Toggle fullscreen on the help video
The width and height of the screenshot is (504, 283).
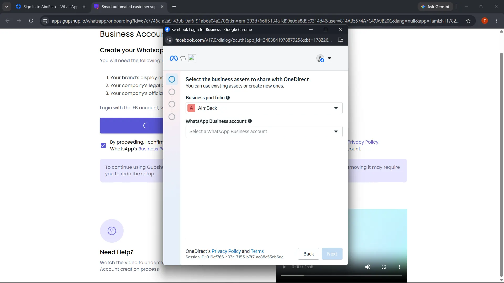click(x=384, y=267)
